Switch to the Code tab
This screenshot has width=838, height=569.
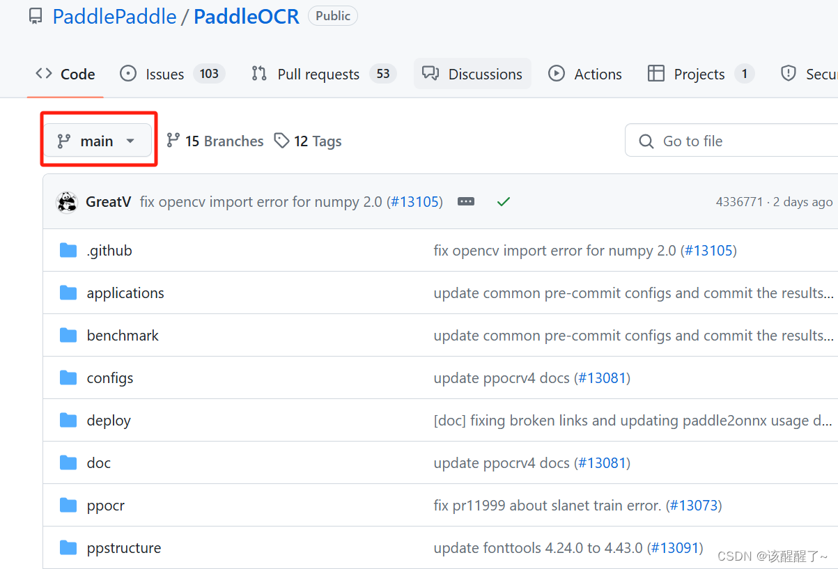click(x=65, y=74)
